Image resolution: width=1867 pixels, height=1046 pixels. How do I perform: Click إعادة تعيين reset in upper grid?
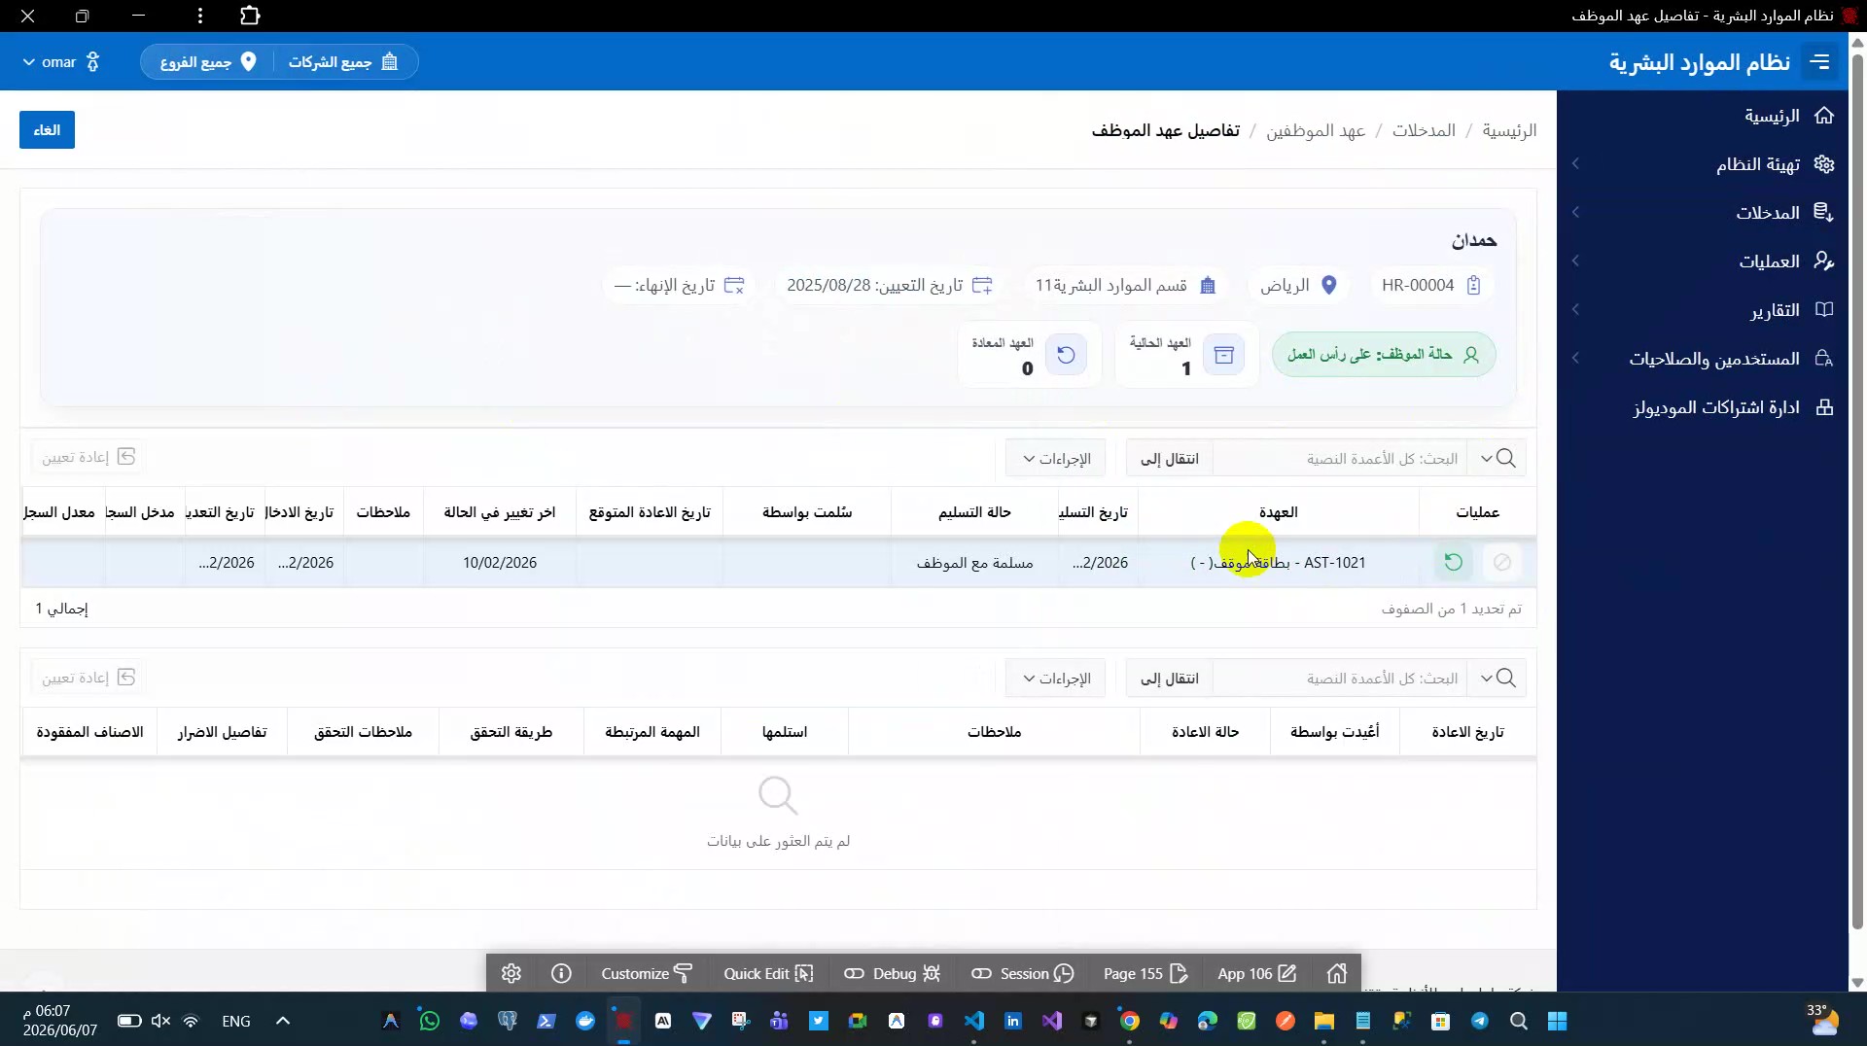[x=88, y=457]
